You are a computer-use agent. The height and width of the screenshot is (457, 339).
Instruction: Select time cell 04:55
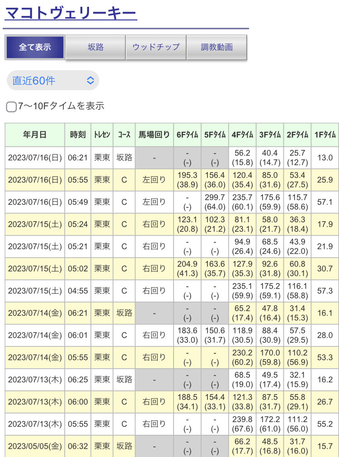click(x=78, y=291)
